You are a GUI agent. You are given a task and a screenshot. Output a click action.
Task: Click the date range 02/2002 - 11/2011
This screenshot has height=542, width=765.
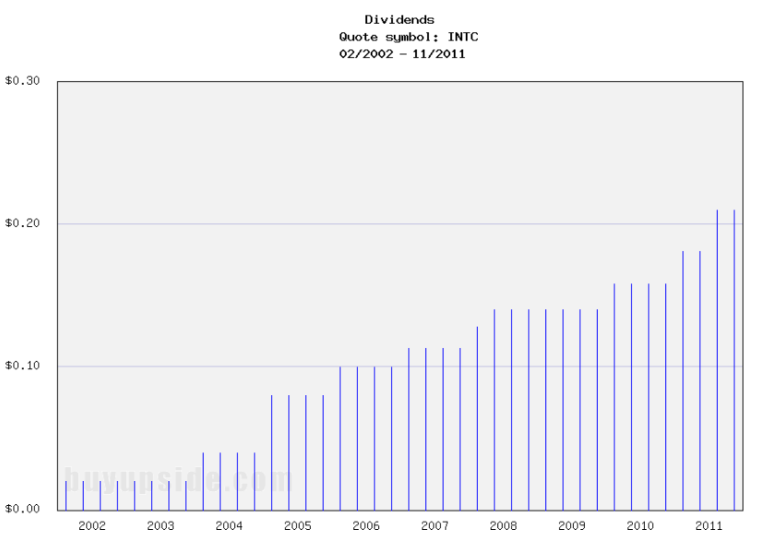click(400, 54)
